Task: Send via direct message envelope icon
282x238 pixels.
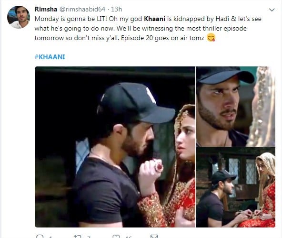Action: coord(154,237)
